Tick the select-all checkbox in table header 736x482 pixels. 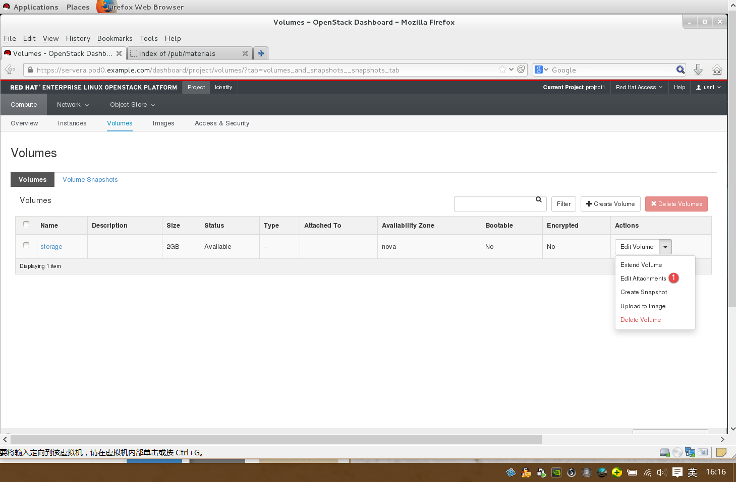[26, 224]
